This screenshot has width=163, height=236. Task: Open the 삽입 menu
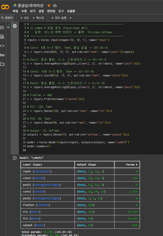[x=41, y=11]
